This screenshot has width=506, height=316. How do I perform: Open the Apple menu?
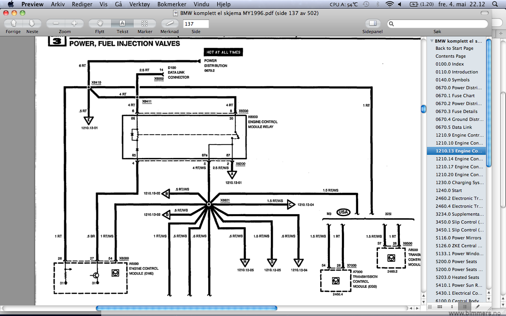(11, 4)
